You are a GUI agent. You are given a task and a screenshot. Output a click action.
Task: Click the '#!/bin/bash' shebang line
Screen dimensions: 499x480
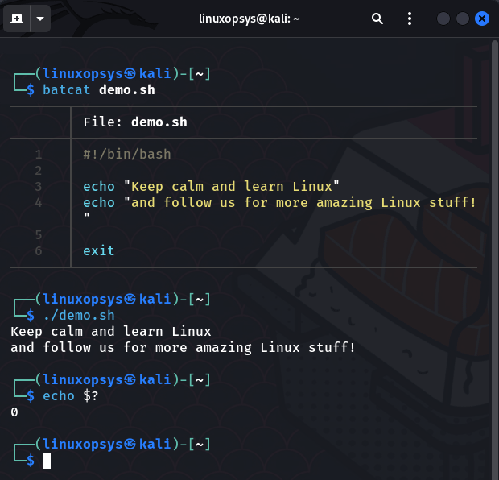(x=126, y=155)
